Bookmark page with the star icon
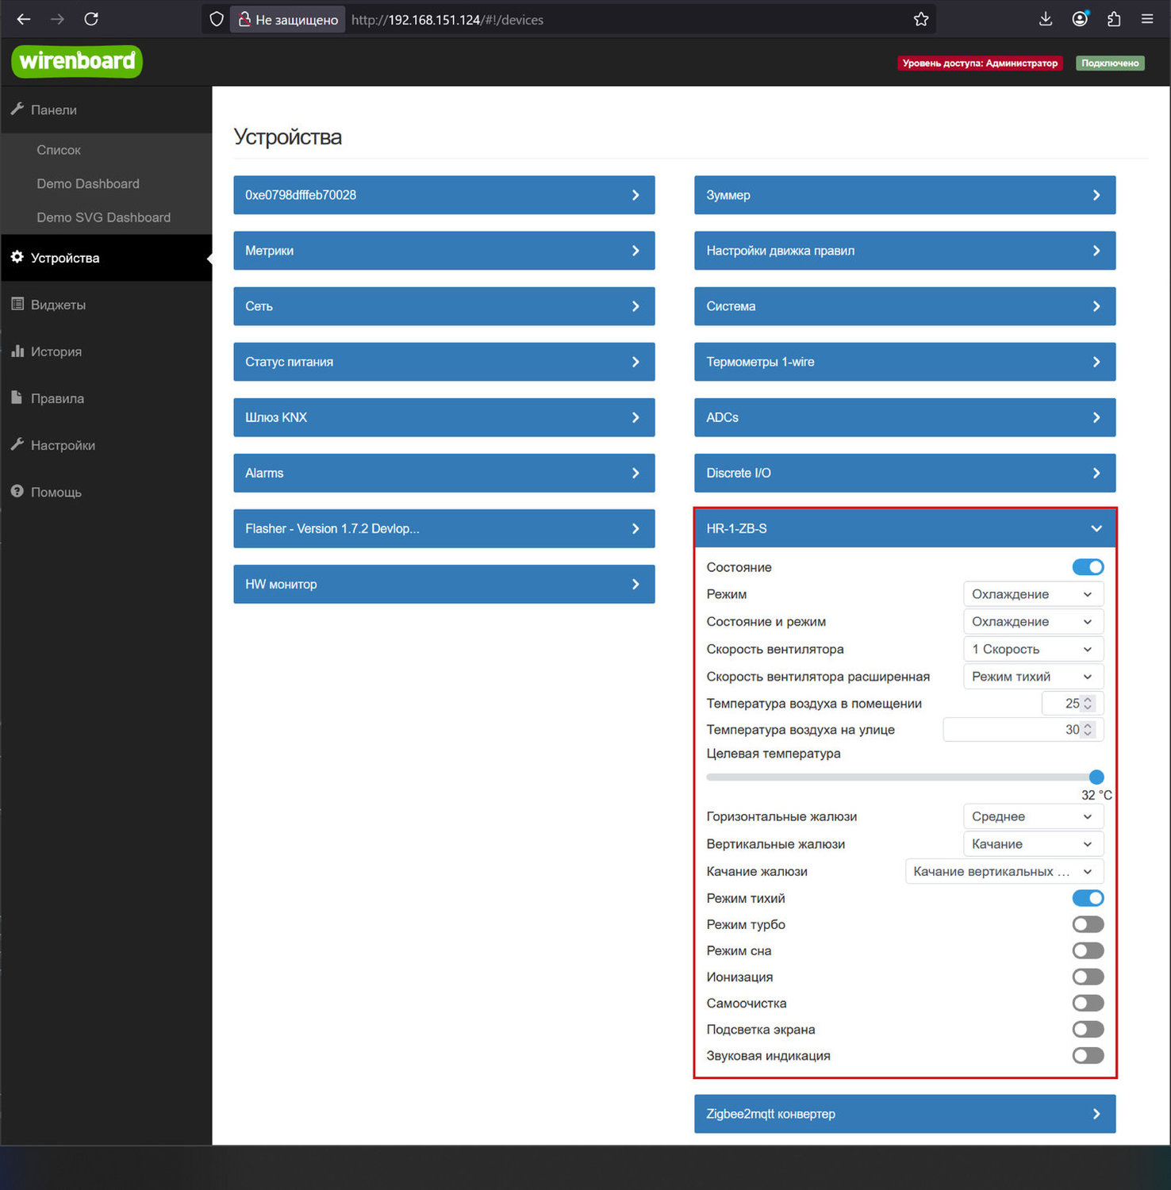Screen dimensions: 1171x1190 tap(920, 19)
